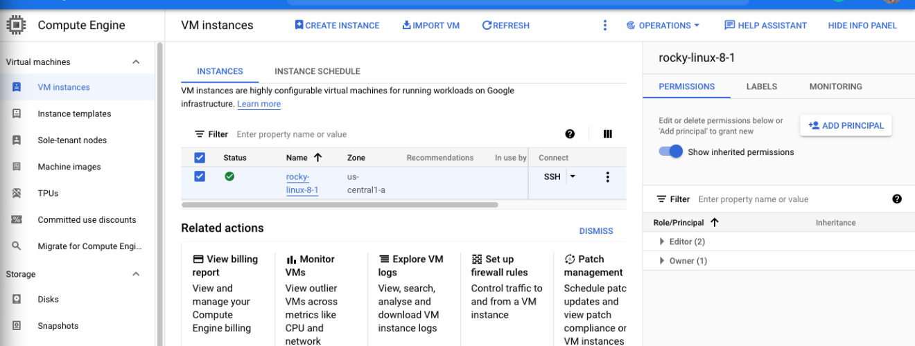Click the instances table horizontal scrollbar

(x=340, y=205)
